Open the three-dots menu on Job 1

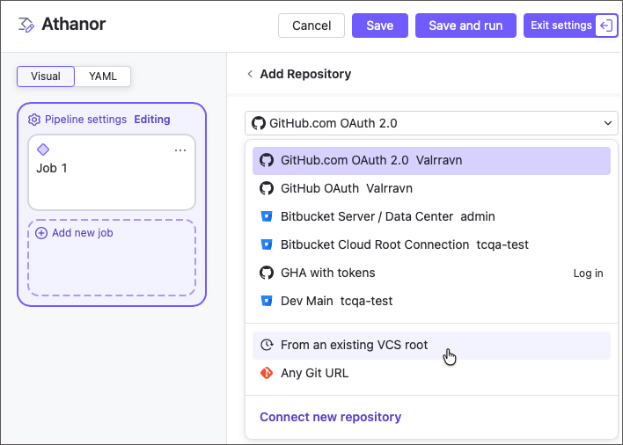coord(180,150)
